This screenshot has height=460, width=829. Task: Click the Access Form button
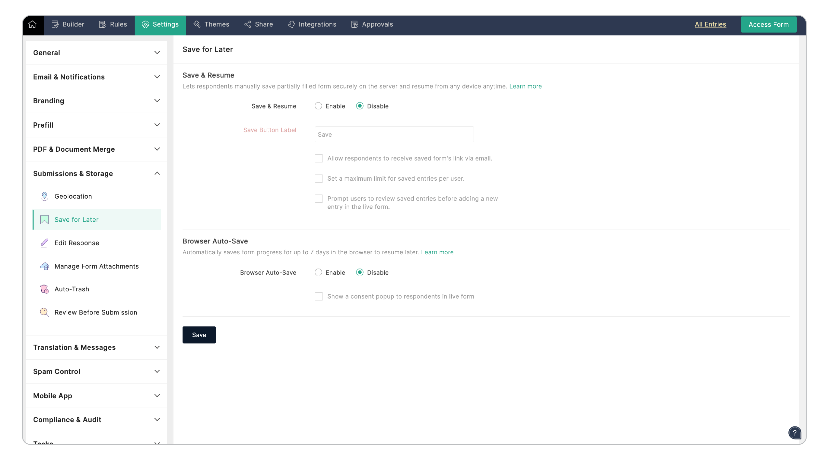(768, 24)
